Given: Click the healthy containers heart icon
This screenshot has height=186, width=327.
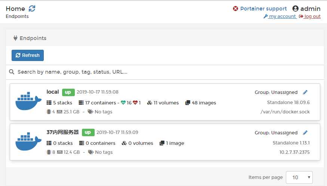Looking at the screenshot, I should click(x=123, y=103).
